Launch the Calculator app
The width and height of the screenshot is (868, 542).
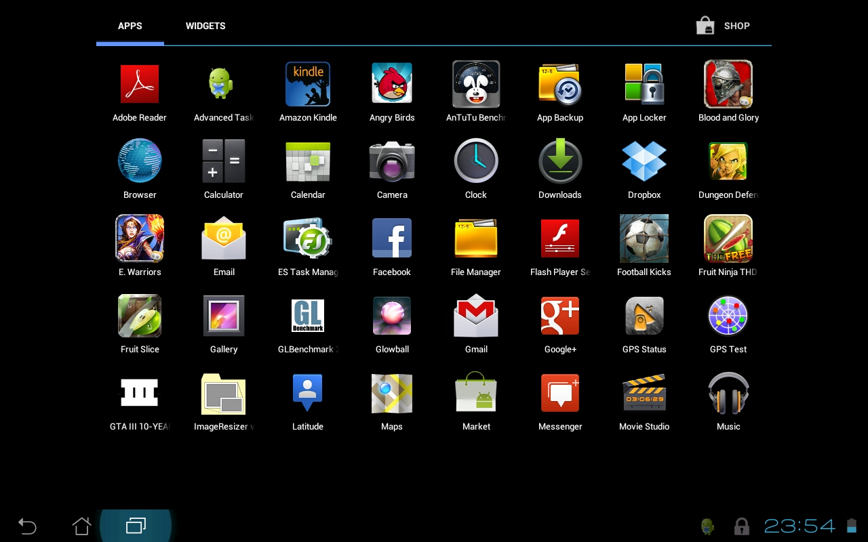click(224, 161)
